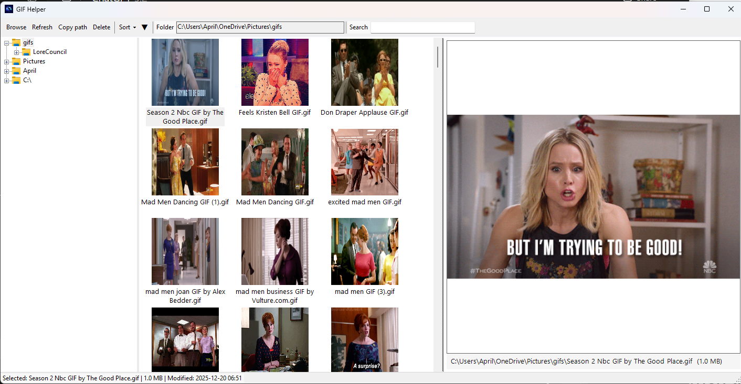
Task: Select the LoreCouncil folder icon
Action: click(x=26, y=52)
